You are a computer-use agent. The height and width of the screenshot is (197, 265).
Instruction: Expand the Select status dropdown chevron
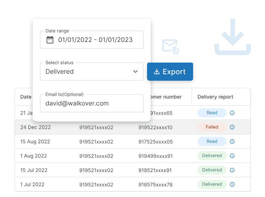click(x=135, y=72)
